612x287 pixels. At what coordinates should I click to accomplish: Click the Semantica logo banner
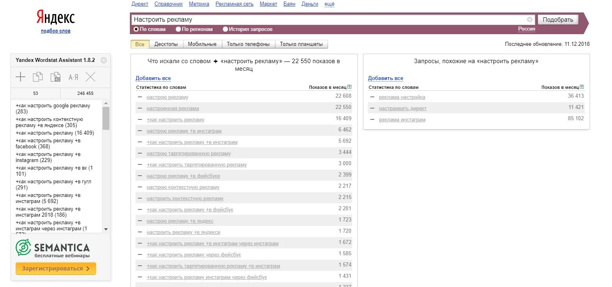[53, 248]
